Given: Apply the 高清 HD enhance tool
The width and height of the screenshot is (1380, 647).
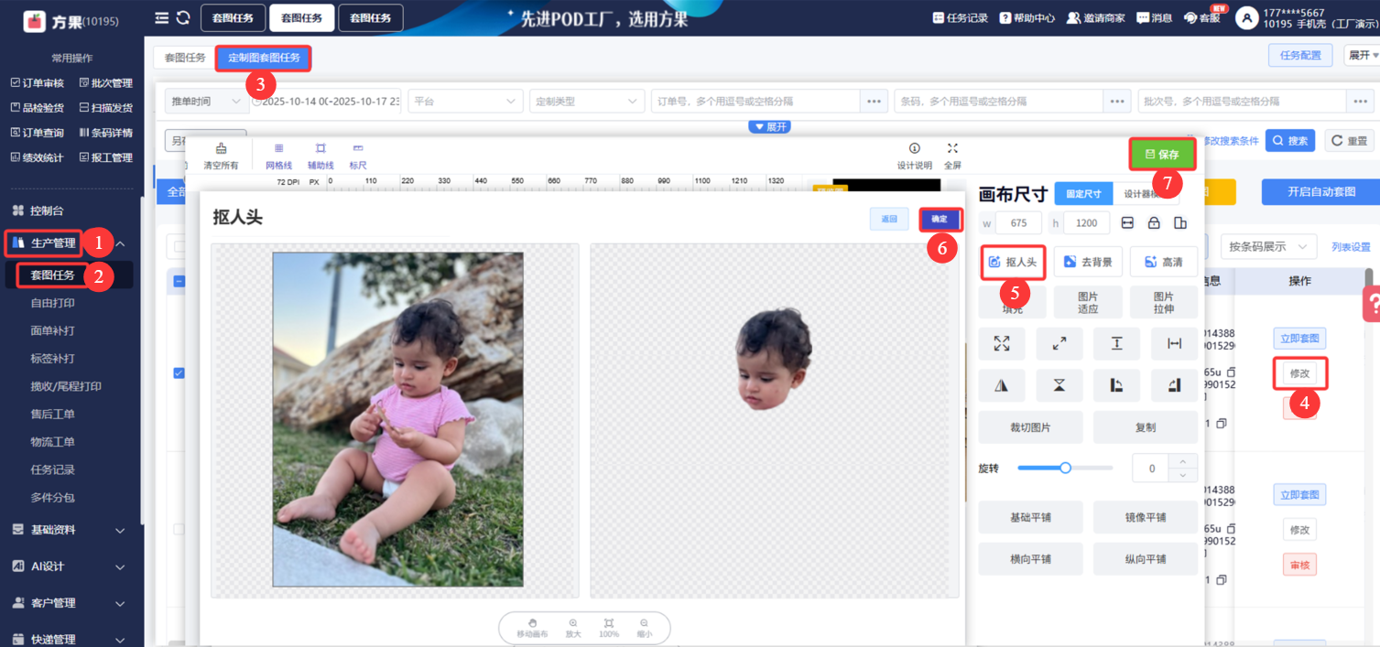Looking at the screenshot, I should point(1163,262).
